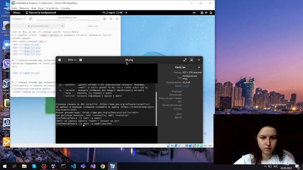Click the terminal image scrollbar
Viewport: 303px width, 170px height.
[156, 109]
